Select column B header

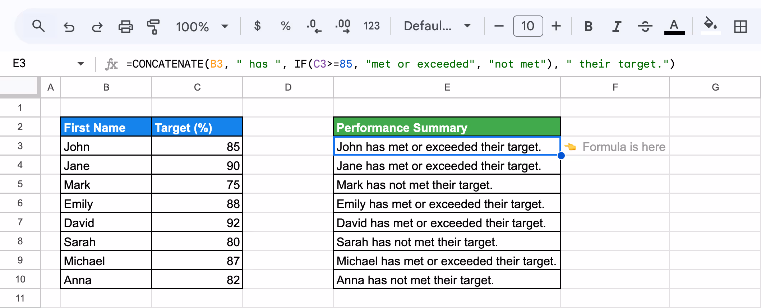[106, 87]
